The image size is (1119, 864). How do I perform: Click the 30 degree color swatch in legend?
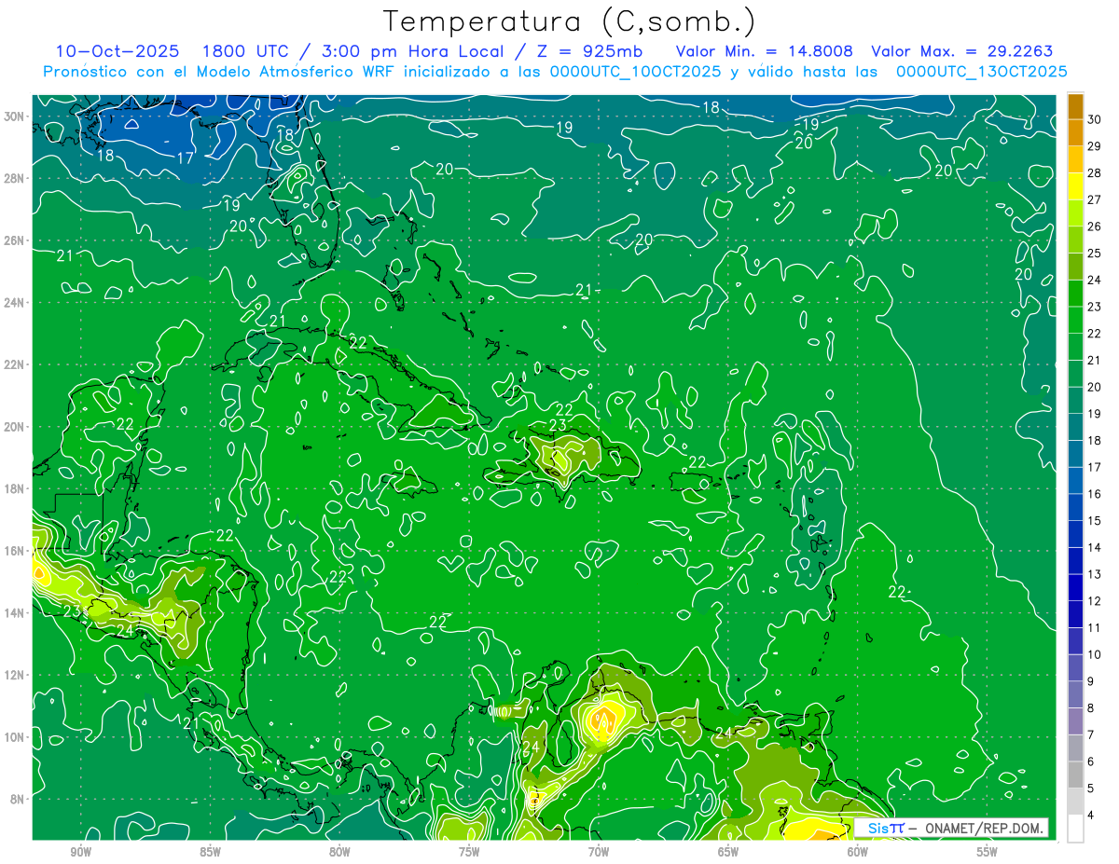(1075, 107)
